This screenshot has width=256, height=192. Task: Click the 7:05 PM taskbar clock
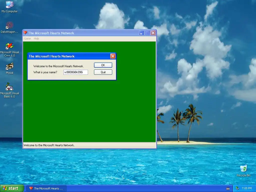[x=247, y=188]
